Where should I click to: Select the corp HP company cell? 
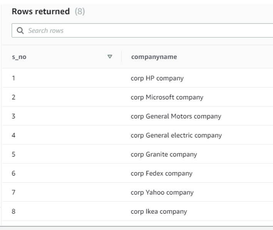tap(157, 78)
